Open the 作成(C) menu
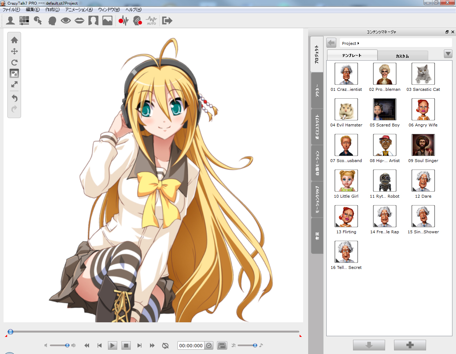The image size is (456, 354). click(x=52, y=10)
